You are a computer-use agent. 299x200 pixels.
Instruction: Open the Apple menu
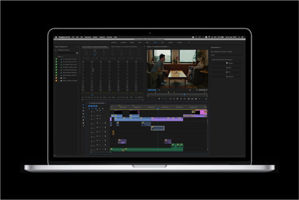[x=56, y=37]
